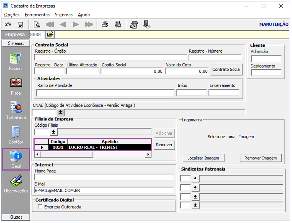The image size is (292, 223).
Task: Click the scroll document toolbar icon
Action: 134,24
